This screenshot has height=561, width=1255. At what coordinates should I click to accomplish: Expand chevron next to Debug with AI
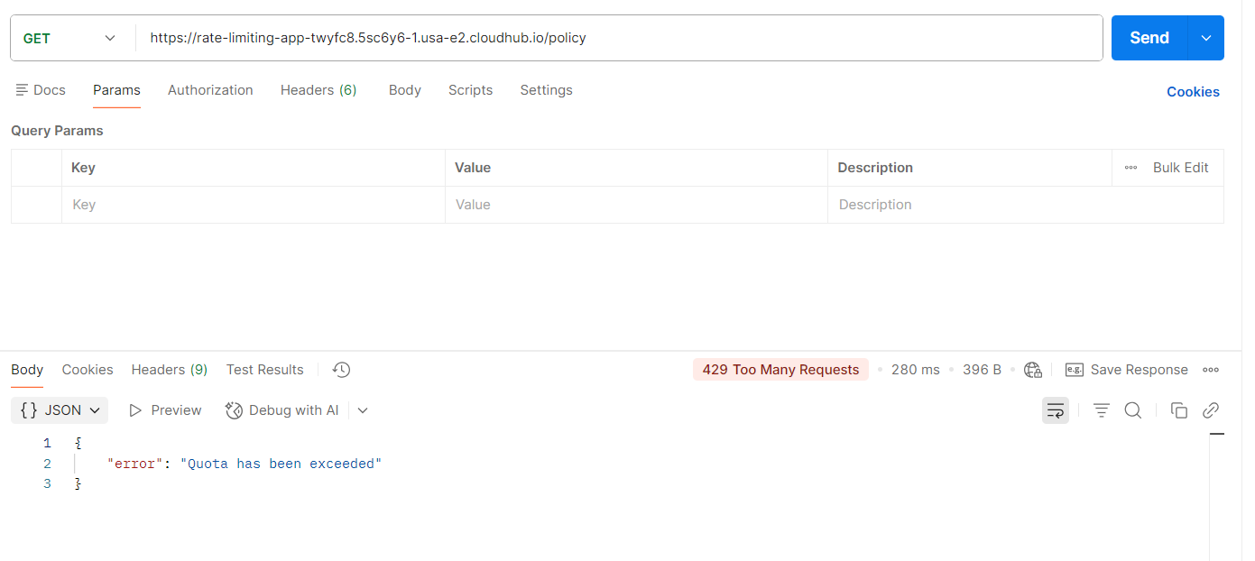(363, 410)
